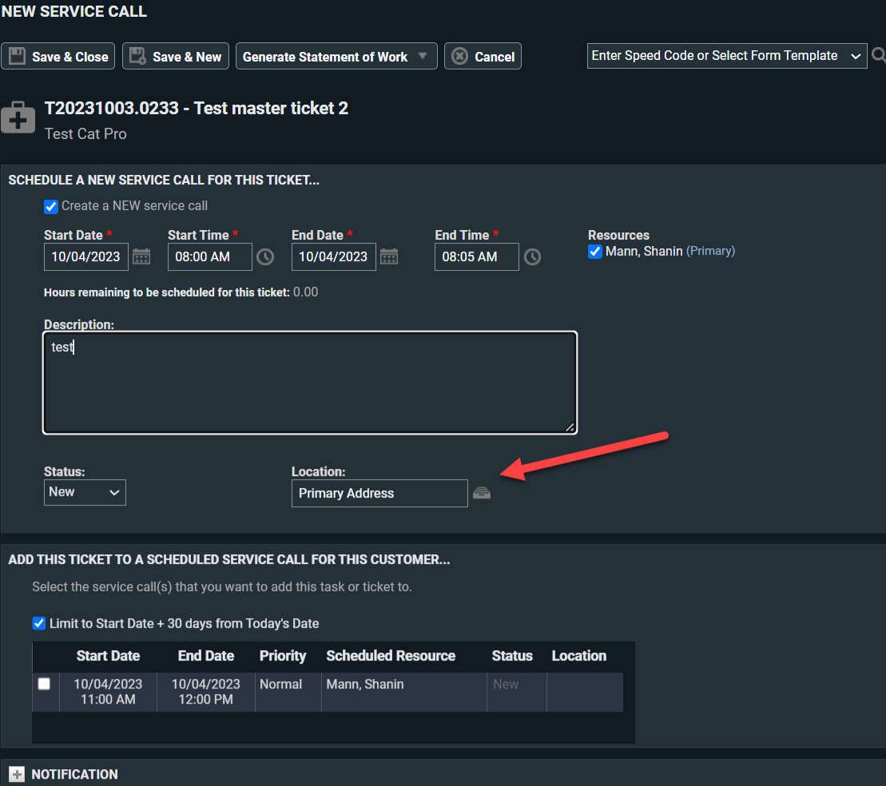This screenshot has width=886, height=786.
Task: Click the Location Primary Address field
Action: pyautogui.click(x=379, y=494)
